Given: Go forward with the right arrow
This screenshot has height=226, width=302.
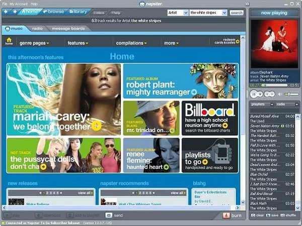Looking at the screenshot, I should [15, 12].
